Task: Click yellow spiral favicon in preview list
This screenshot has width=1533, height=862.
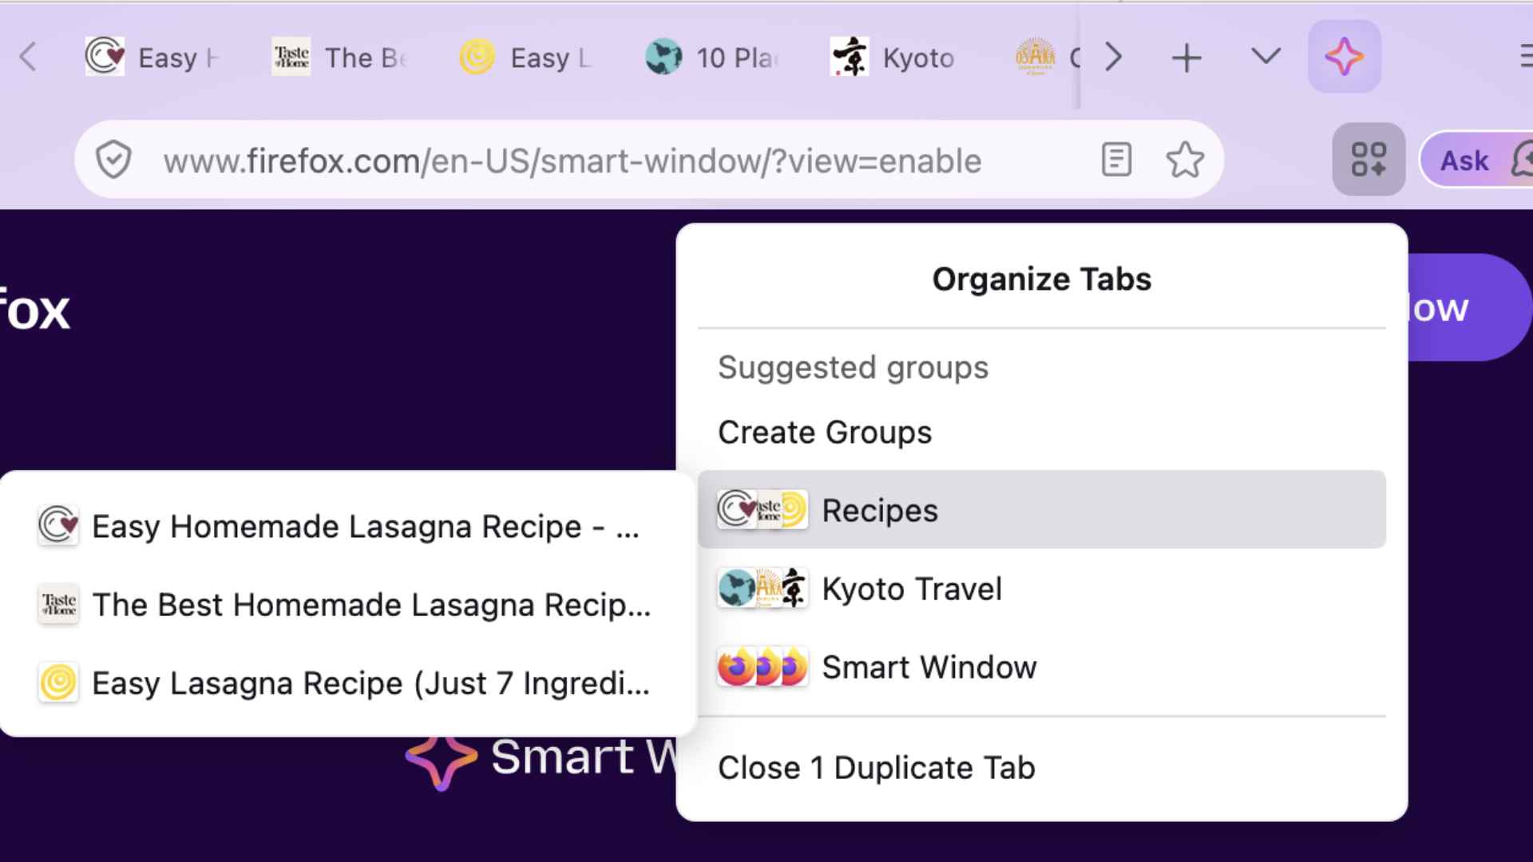Action: coord(58,682)
